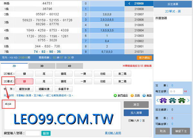Viewport: 193px width, 138px height.
Task: Choose 頭尾 in the 2D複式 row
Action: pos(64,74)
